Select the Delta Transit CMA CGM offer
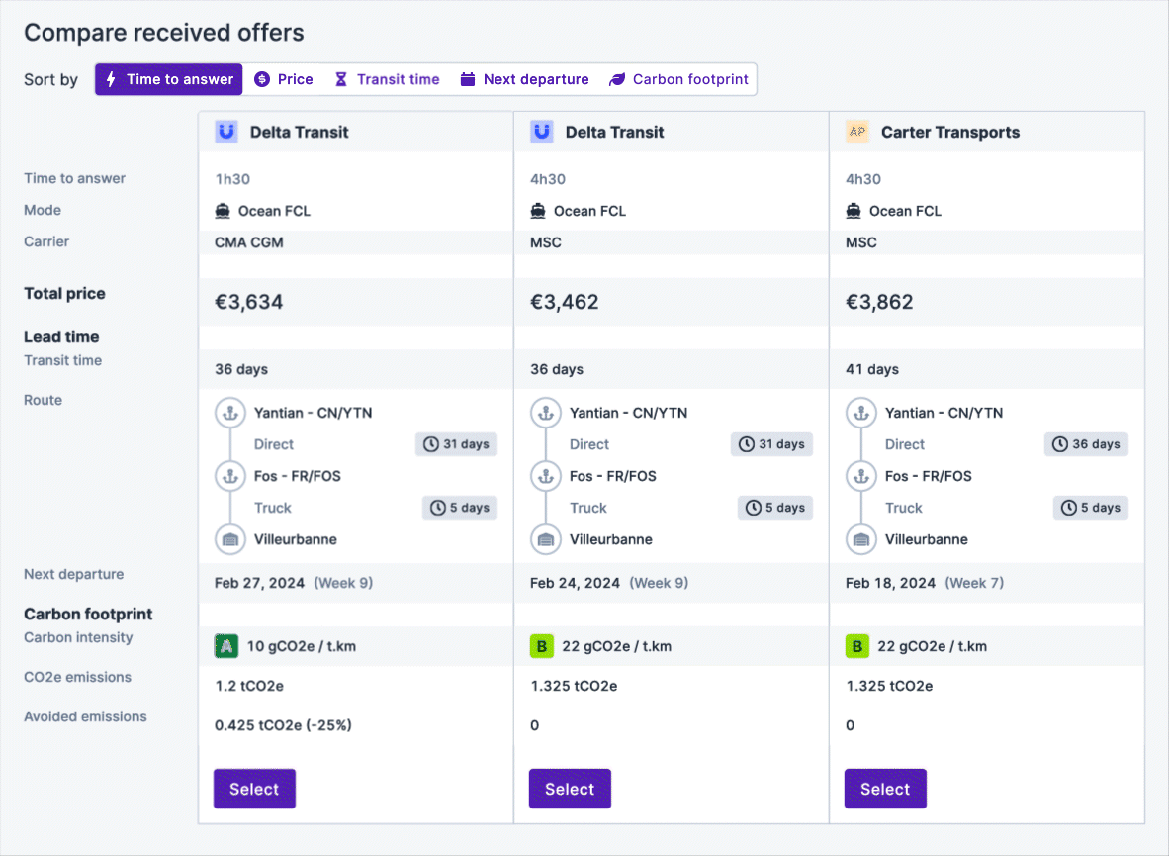 point(254,789)
